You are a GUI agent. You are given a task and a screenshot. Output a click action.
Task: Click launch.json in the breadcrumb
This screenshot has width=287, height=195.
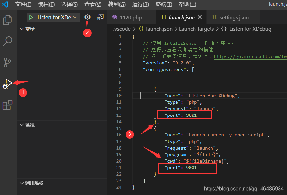(x=159, y=29)
